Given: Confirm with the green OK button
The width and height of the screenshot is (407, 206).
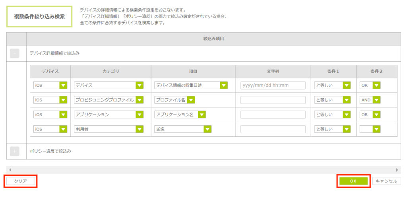Looking at the screenshot, I should tap(353, 181).
